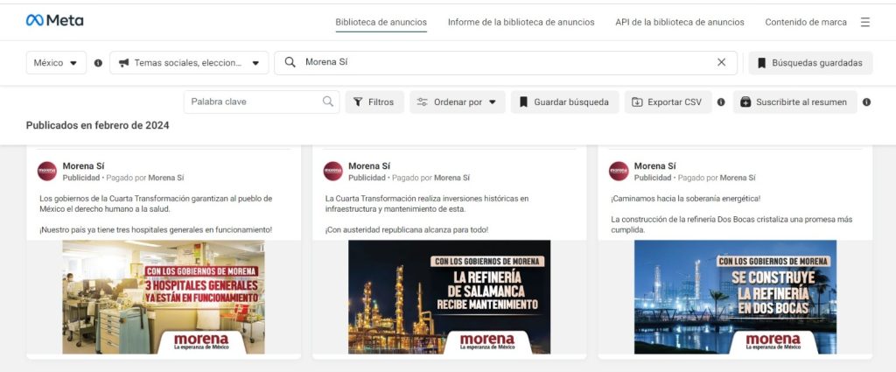This screenshot has width=896, height=372.
Task: Click the Filtros button
Action: [x=374, y=102]
